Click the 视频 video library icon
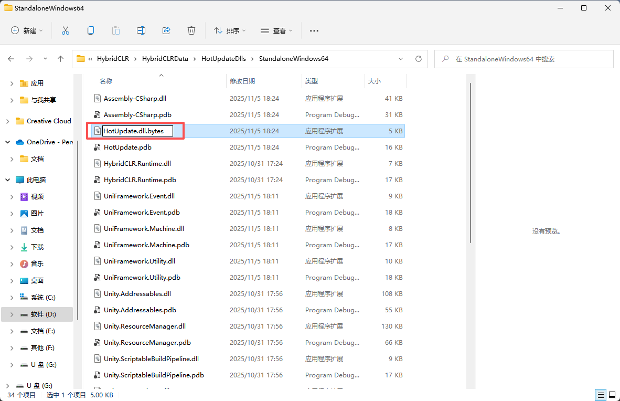The image size is (620, 401). coord(24,197)
